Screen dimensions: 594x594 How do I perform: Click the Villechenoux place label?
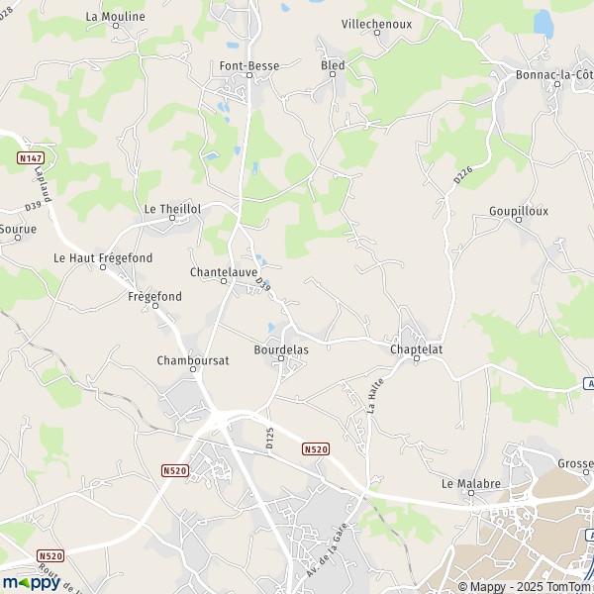(x=376, y=24)
